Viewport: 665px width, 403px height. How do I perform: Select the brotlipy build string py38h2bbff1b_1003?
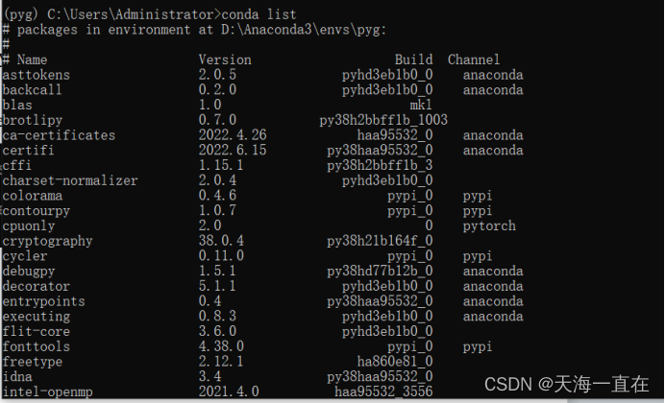pyautogui.click(x=383, y=120)
